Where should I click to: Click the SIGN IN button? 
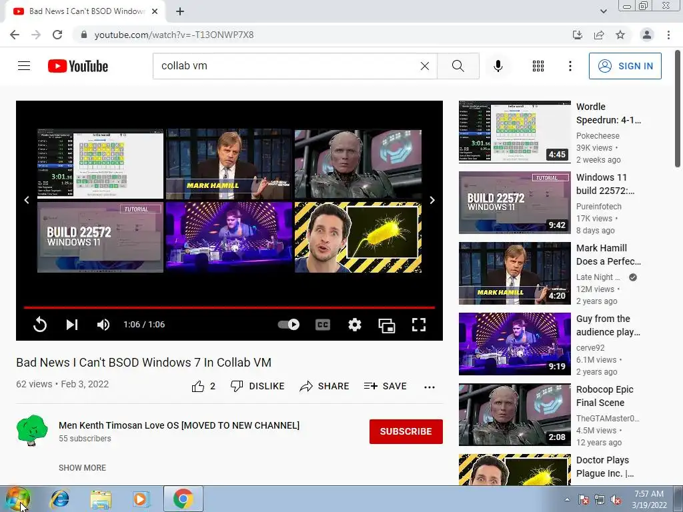(x=625, y=66)
